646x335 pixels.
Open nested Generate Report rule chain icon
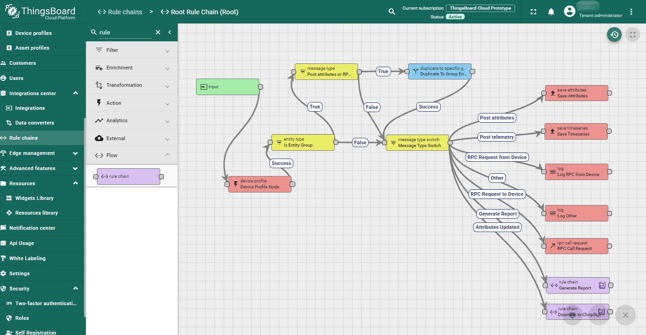pyautogui.click(x=602, y=285)
